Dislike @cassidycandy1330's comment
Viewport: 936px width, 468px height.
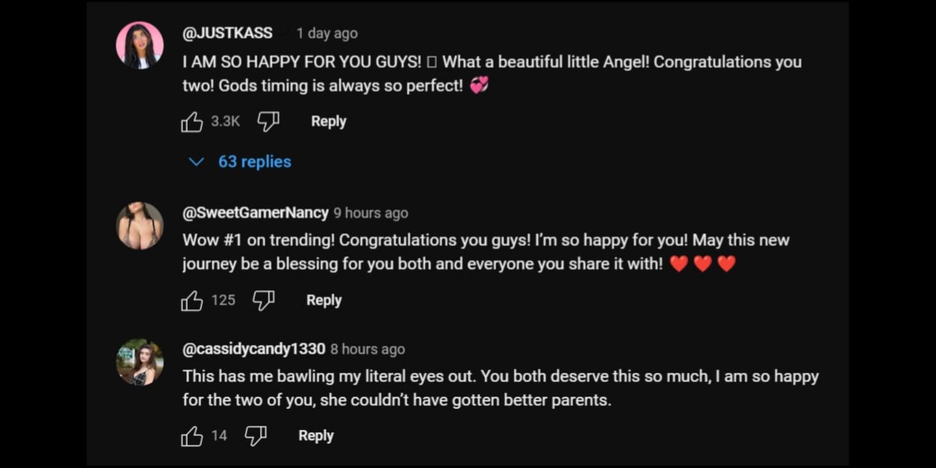tap(255, 435)
